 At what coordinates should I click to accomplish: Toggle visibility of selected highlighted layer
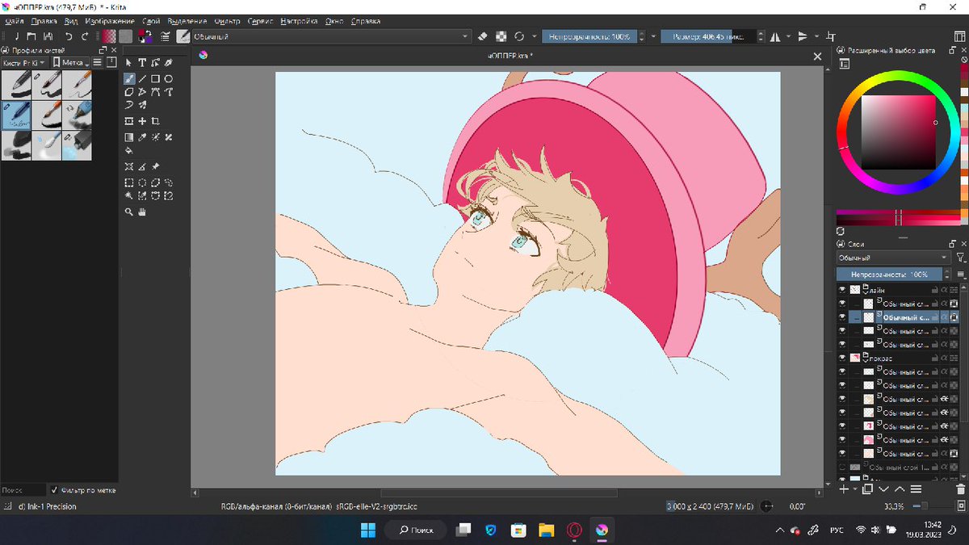click(842, 317)
